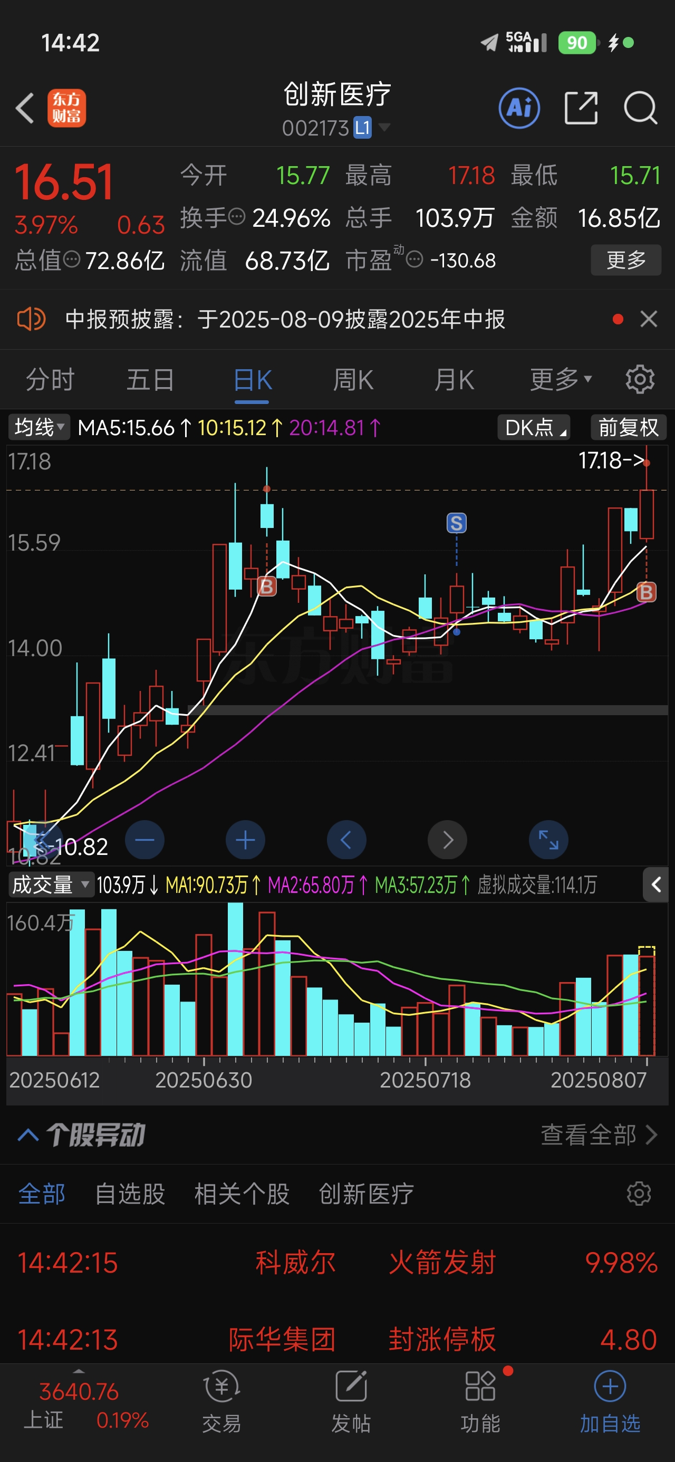Tap the 创新医疗 stock title
This screenshot has width=675, height=1462.
(x=337, y=94)
